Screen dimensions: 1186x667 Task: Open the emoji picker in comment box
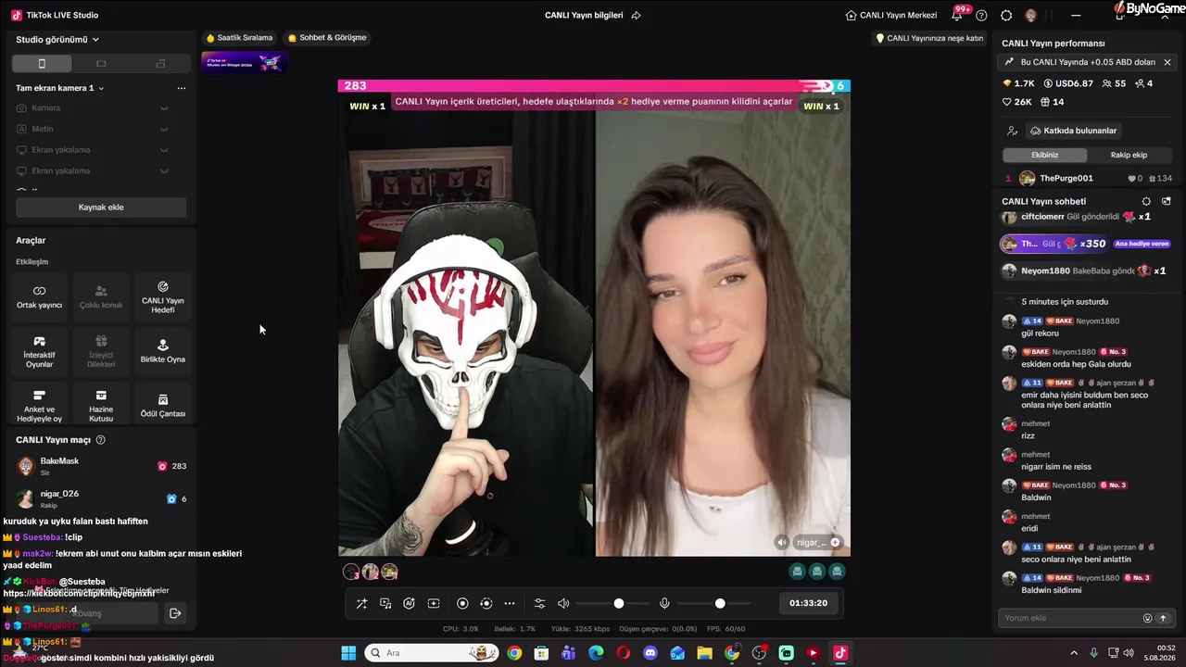[x=1147, y=618]
